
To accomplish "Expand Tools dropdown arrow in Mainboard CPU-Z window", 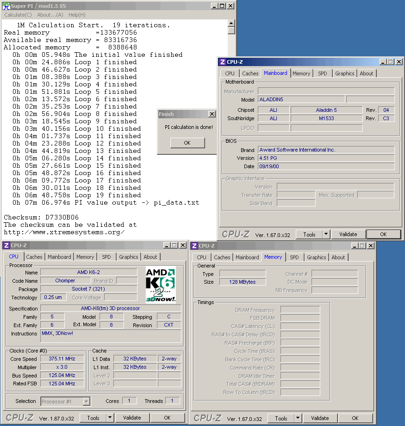I will pos(326,234).
